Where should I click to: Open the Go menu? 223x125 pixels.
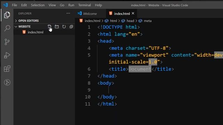tap(62, 5)
